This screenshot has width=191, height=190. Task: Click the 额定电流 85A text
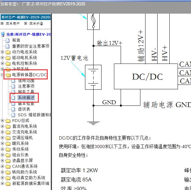(76, 180)
